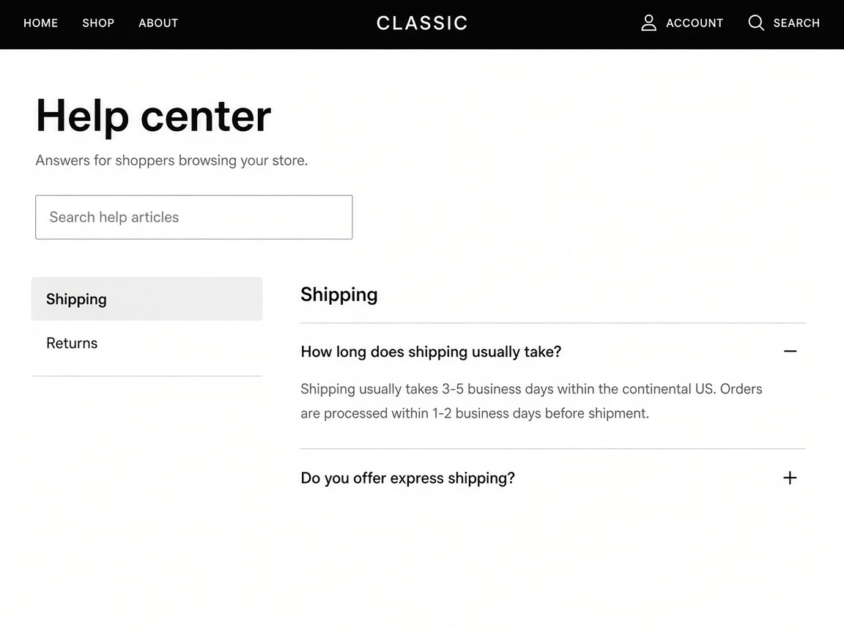Screen dimensions: 844x633
Task: Click the Help center page heading
Action: pos(153,116)
